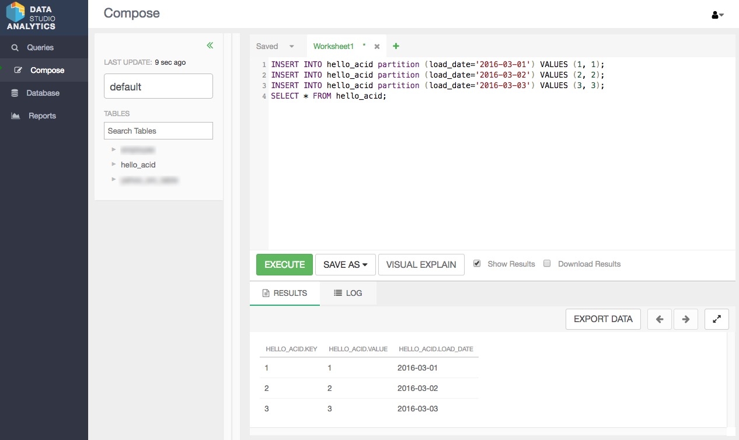Enable the Download Results checkbox
Viewport: 739px width, 440px height.
point(547,263)
